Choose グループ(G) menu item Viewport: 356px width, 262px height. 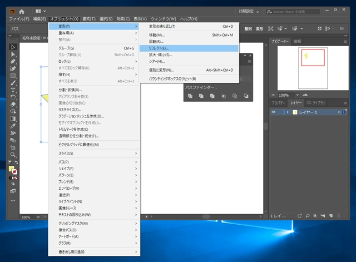coord(94,48)
